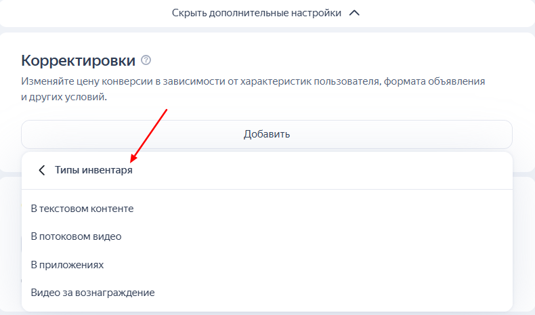The image size is (535, 315).
Task: Pick the Видео за вознаграждение option
Action: 93,293
